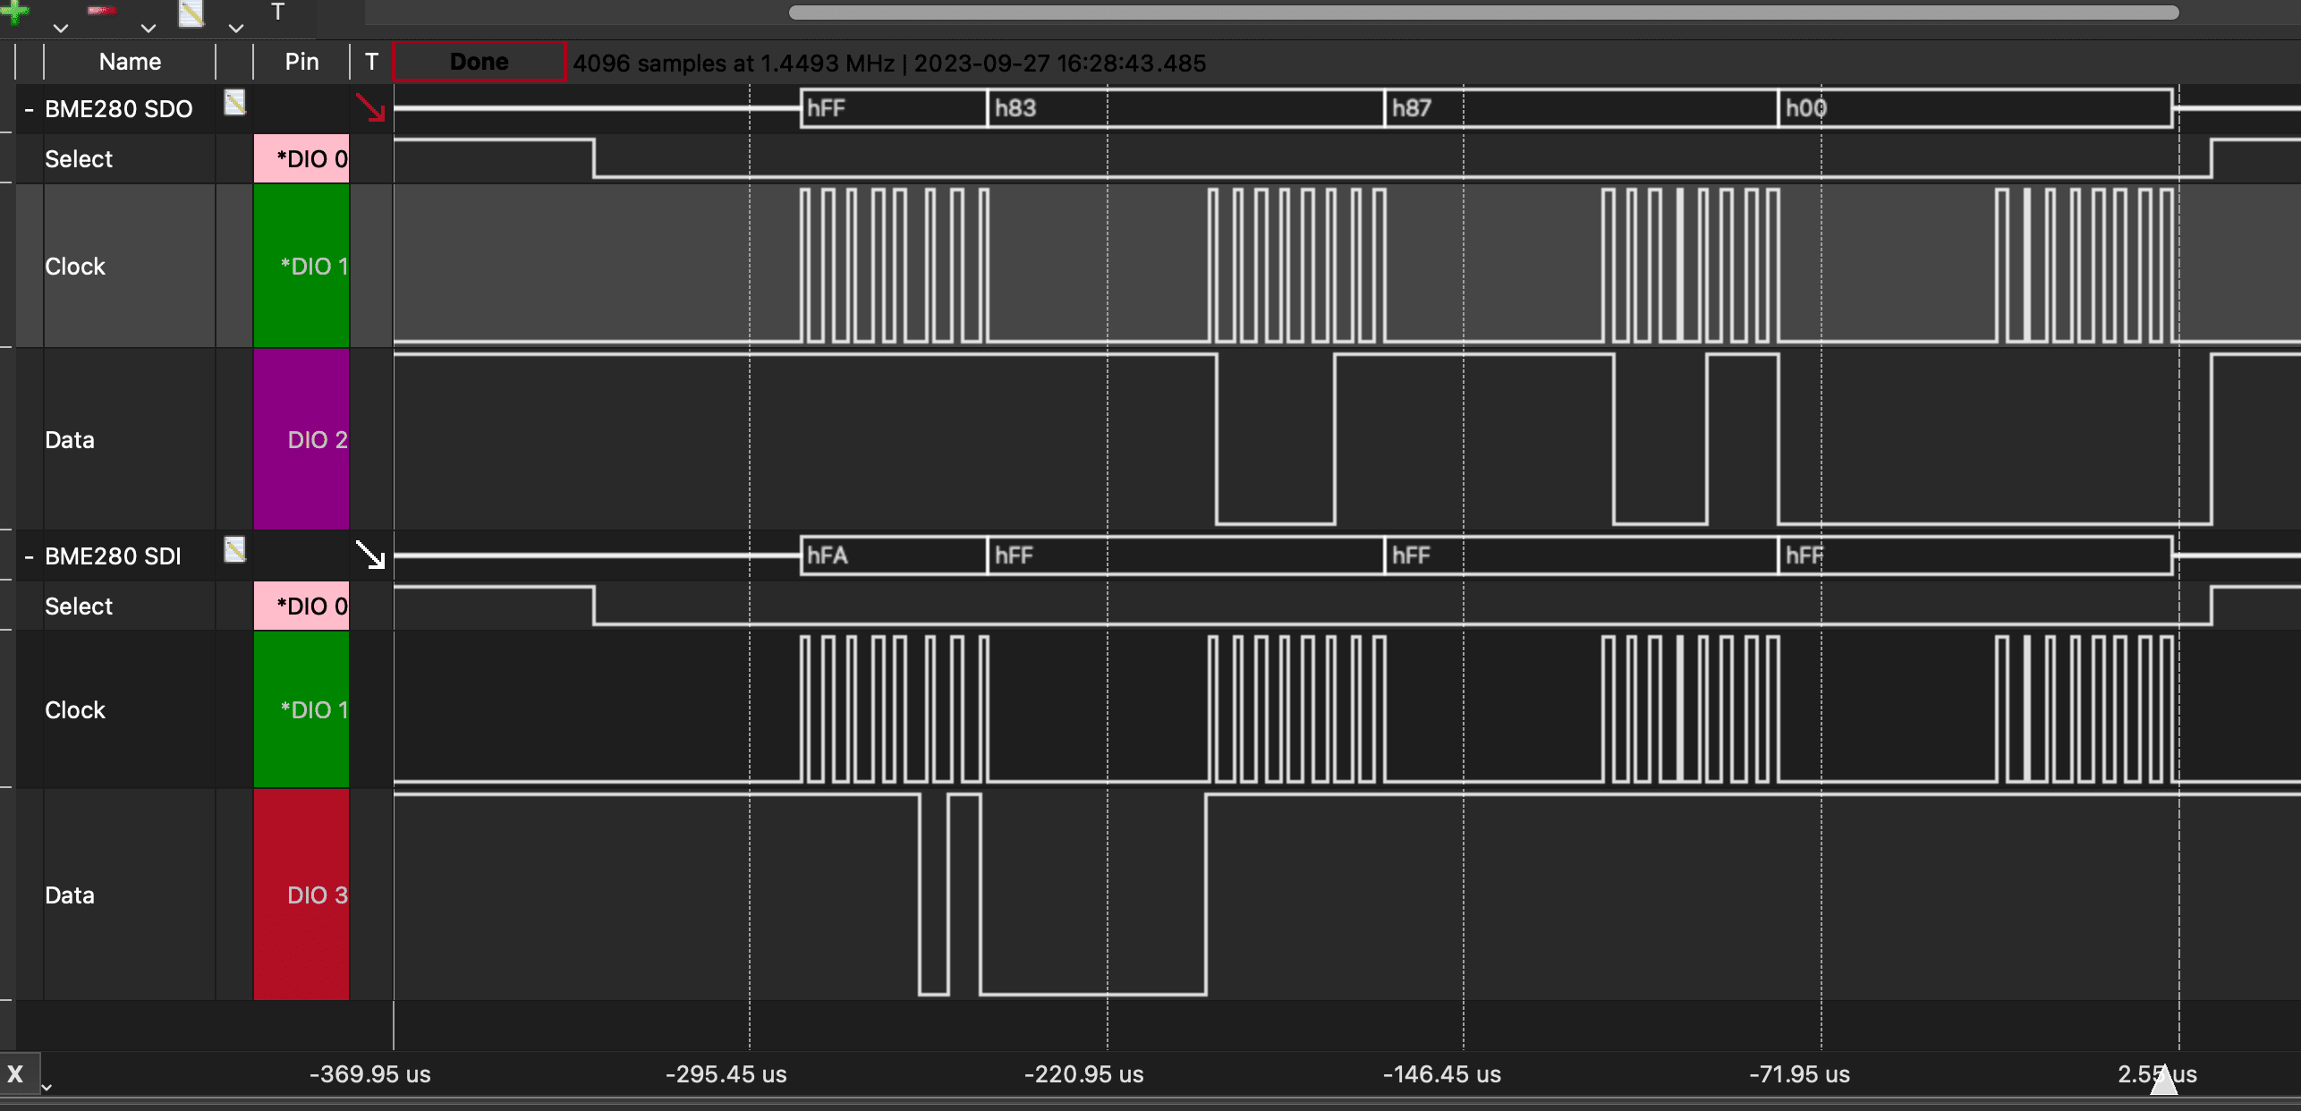Screen dimensions: 2301x1111
Task: Select the Select signal under BME280 SDI
Action: (x=79, y=606)
